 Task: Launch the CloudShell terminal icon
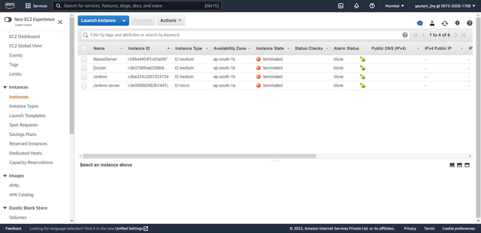(x=341, y=6)
